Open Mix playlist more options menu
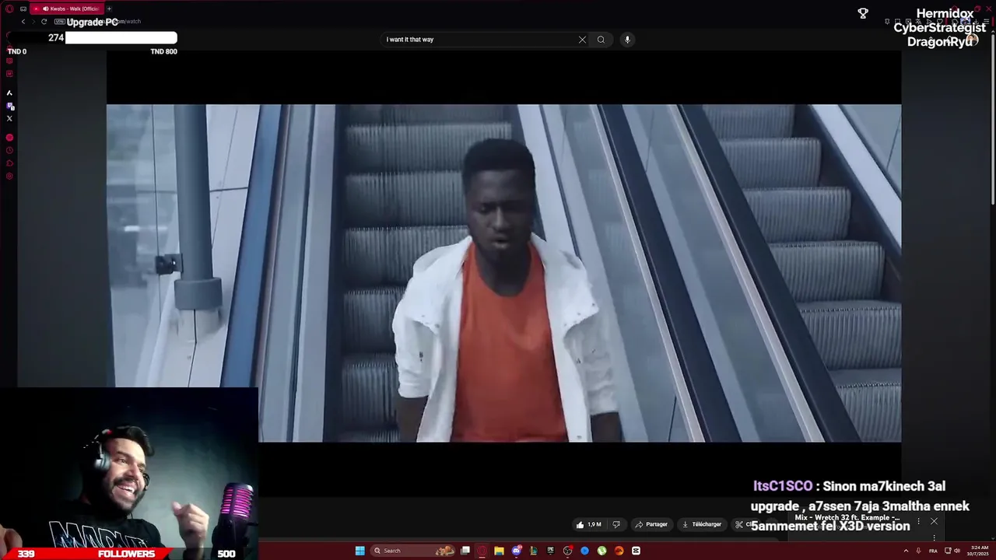Image resolution: width=996 pixels, height=560 pixels. pyautogui.click(x=918, y=521)
